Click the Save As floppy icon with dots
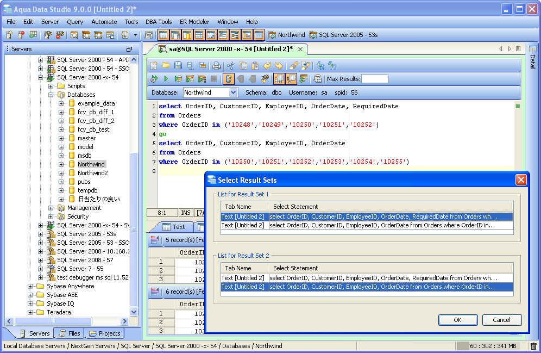Image resolution: width=541 pixels, height=353 pixels. 190,65
